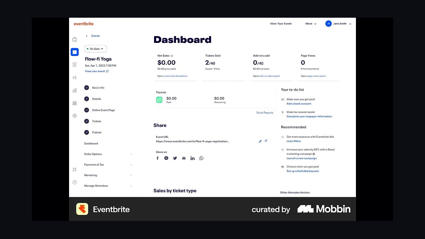Click the 'Sat, Apr 1, 2023 7:00 PM' date
This screenshot has width=425, height=239.
pyautogui.click(x=101, y=66)
